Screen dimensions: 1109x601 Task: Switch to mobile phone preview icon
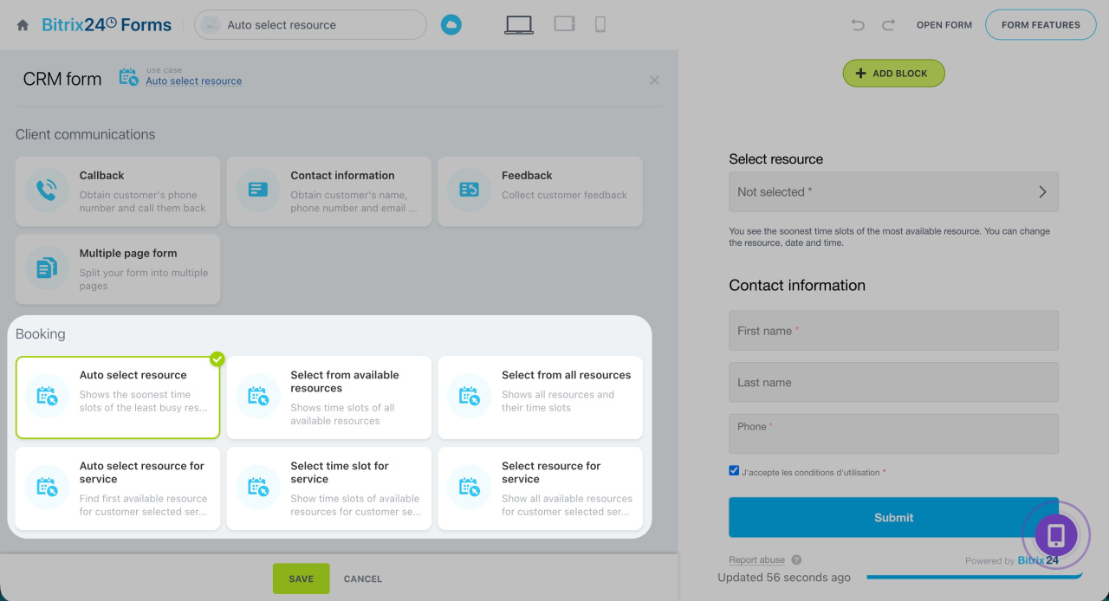(600, 24)
